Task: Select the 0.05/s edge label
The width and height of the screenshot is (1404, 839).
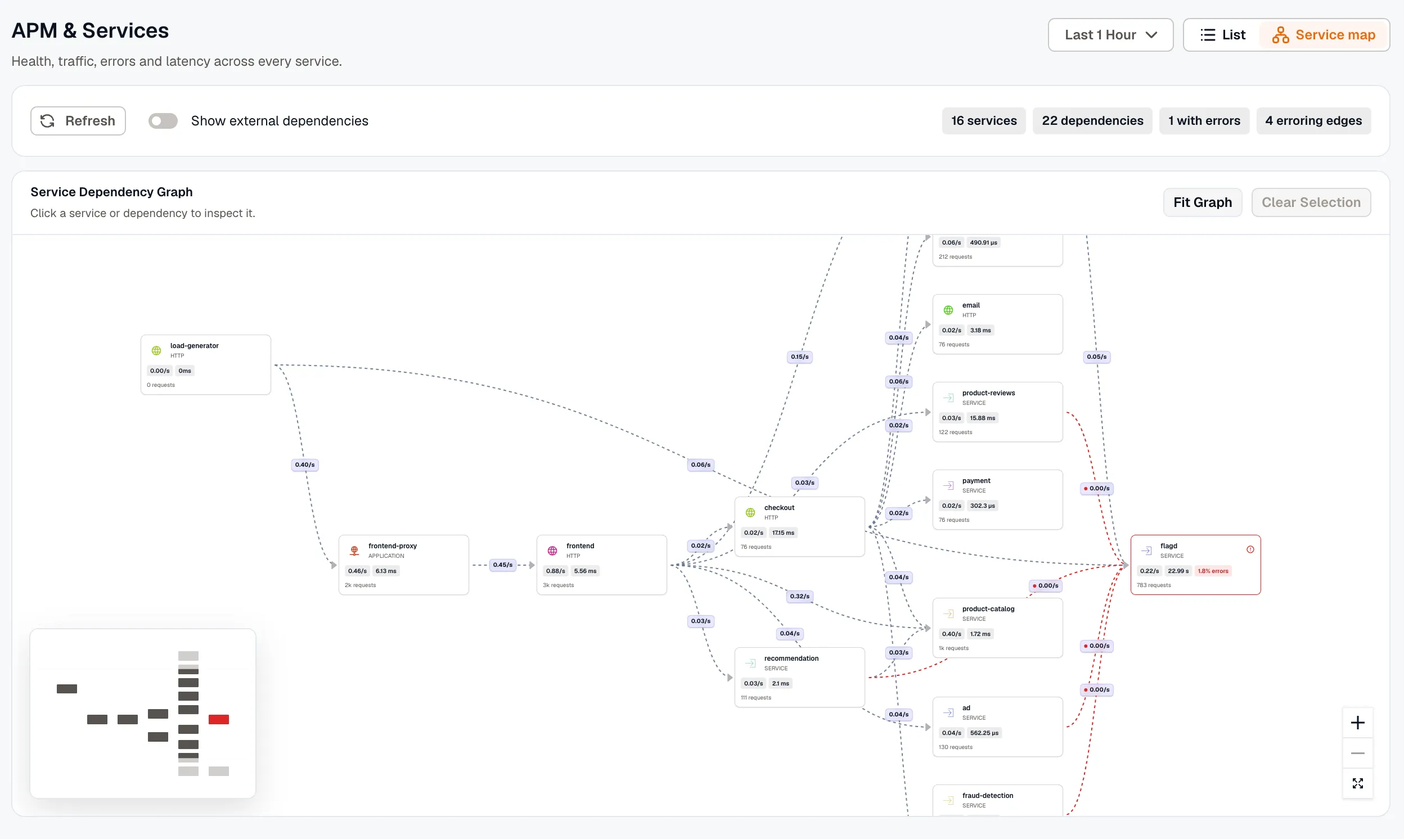Action: (x=1096, y=357)
